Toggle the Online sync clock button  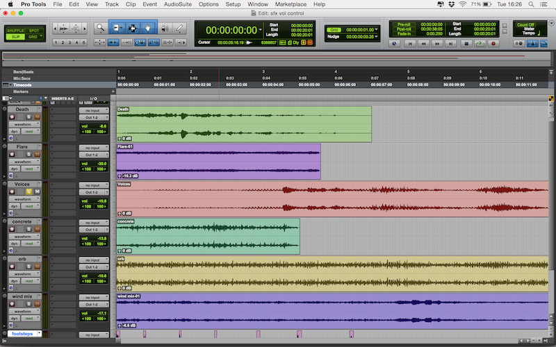click(x=394, y=44)
